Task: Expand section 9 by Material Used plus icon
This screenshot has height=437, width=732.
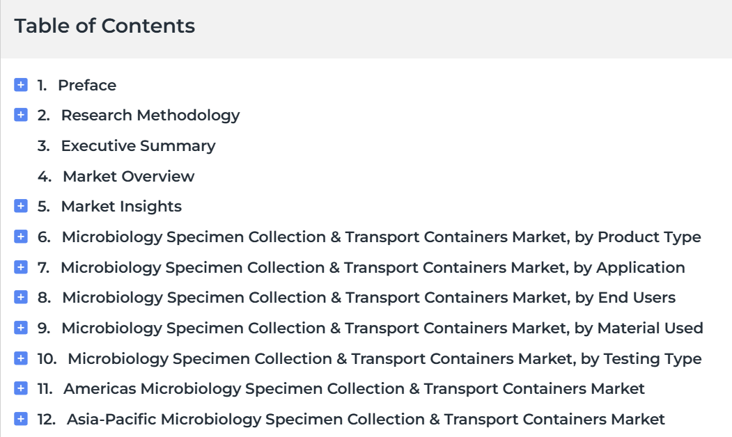Action: 20,327
